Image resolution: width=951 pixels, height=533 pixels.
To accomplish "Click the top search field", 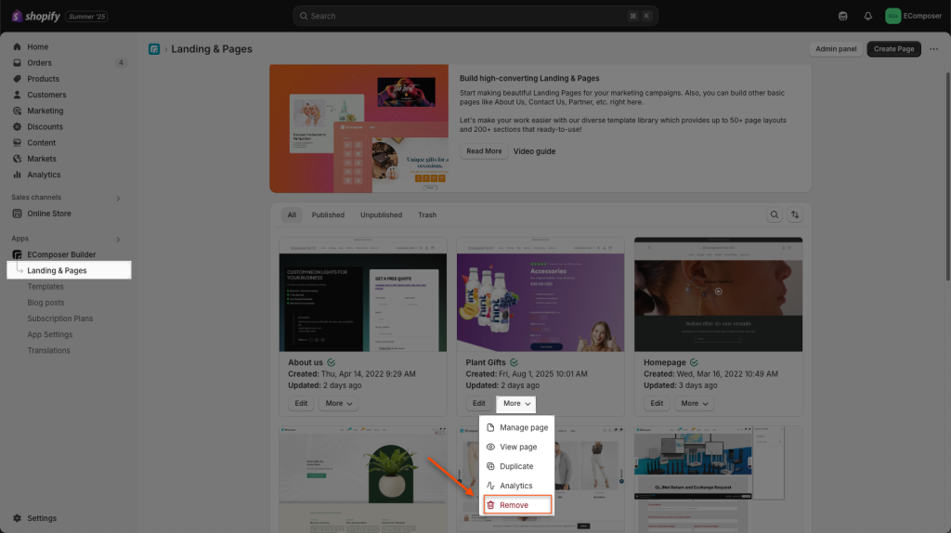I will [x=475, y=17].
